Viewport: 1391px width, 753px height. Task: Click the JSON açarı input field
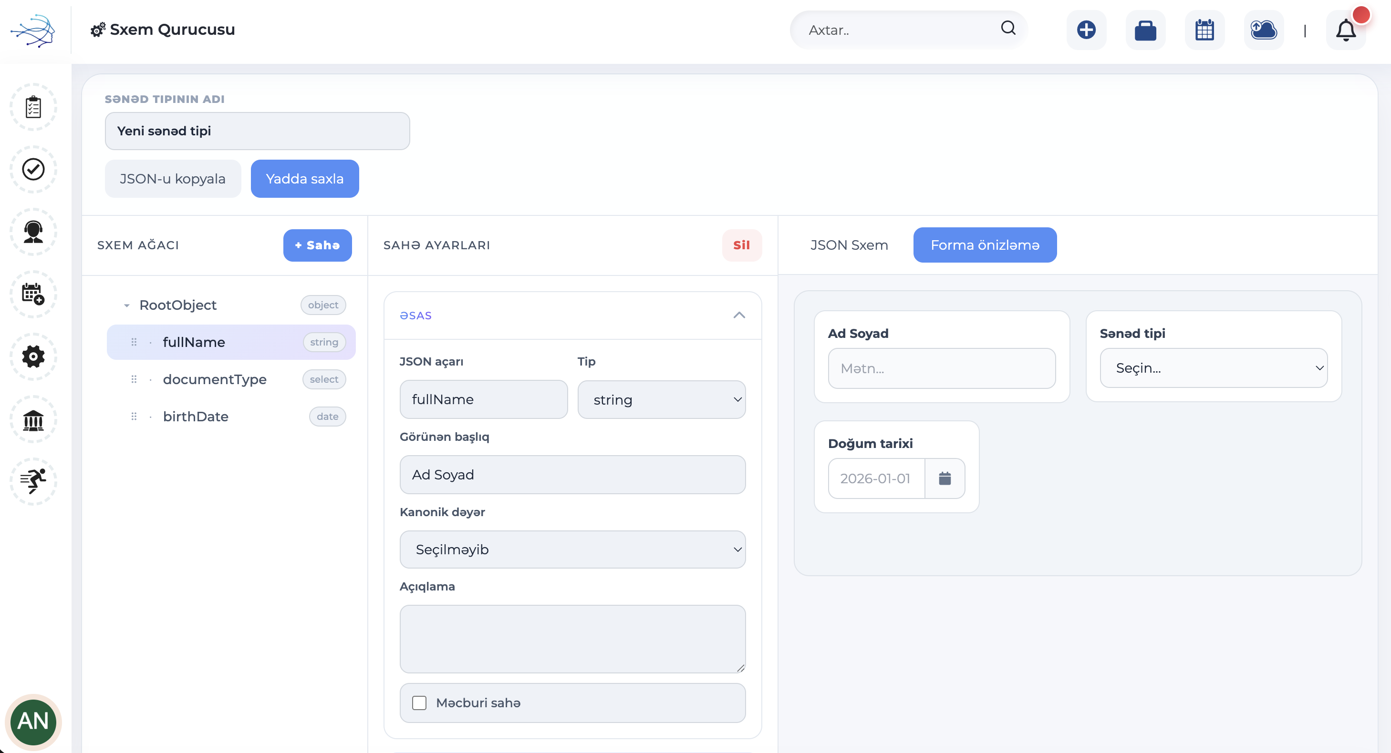[483, 400]
